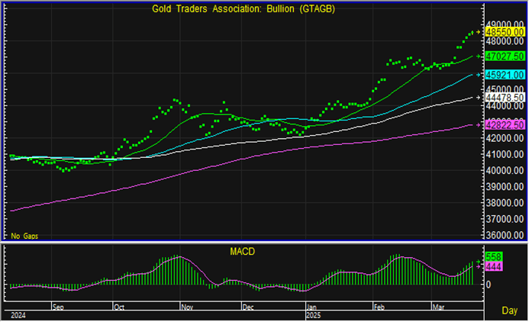Click the 2024 year label on axis

pyautogui.click(x=17, y=314)
